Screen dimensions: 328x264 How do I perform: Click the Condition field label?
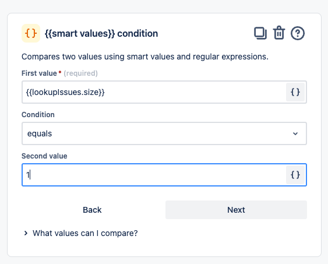[x=38, y=115]
